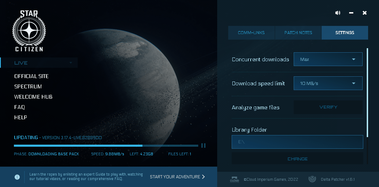Open the Patch Notes tab
Image resolution: width=379 pixels, height=187 pixels.
pyautogui.click(x=298, y=33)
